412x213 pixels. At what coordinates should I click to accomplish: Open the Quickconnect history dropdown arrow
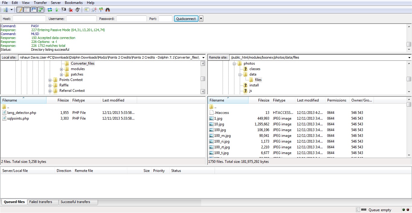(x=201, y=19)
